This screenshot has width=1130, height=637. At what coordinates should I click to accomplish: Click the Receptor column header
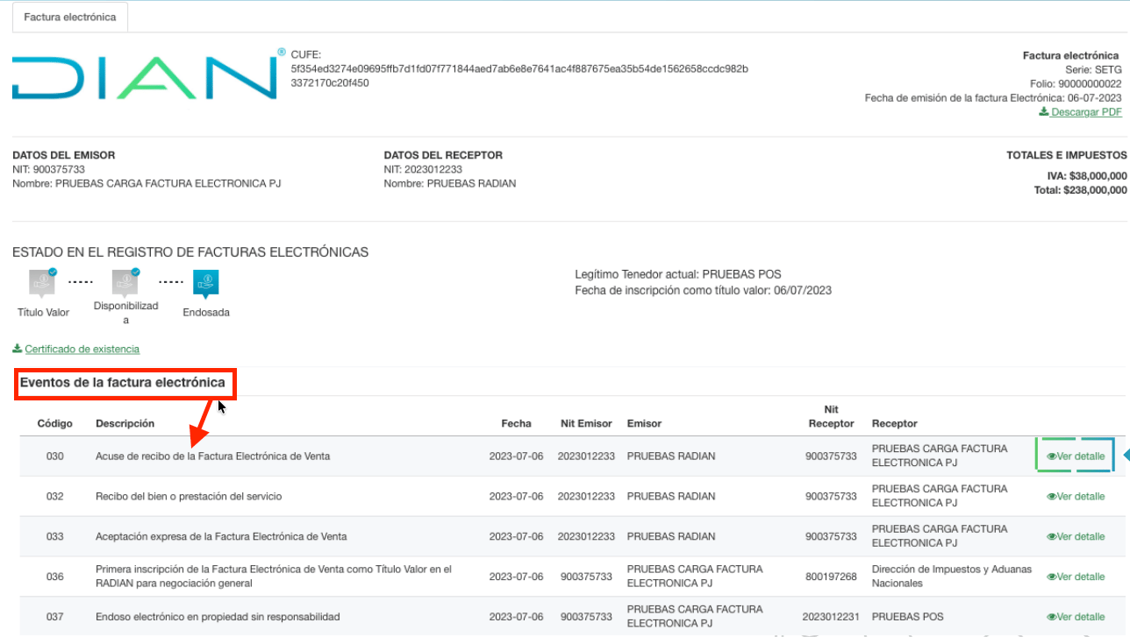tap(895, 424)
